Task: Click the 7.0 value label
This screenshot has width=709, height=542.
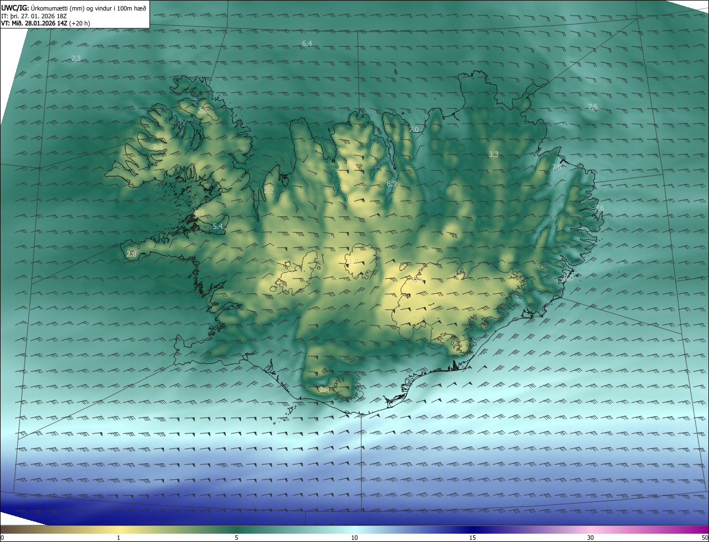Action: (x=414, y=129)
